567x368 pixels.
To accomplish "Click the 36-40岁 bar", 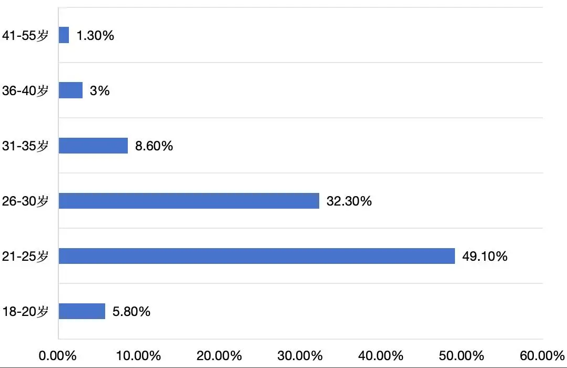I will 70,90.
